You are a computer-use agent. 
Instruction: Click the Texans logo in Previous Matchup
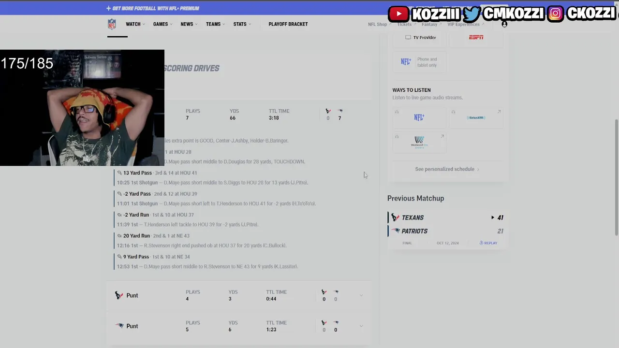tap(395, 217)
